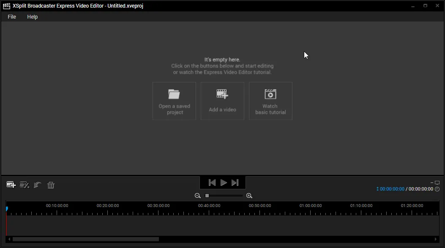Click the clock icon beside total duration

tap(437, 189)
